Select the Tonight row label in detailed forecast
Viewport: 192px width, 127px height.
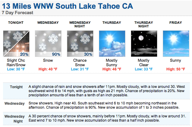point(16,87)
